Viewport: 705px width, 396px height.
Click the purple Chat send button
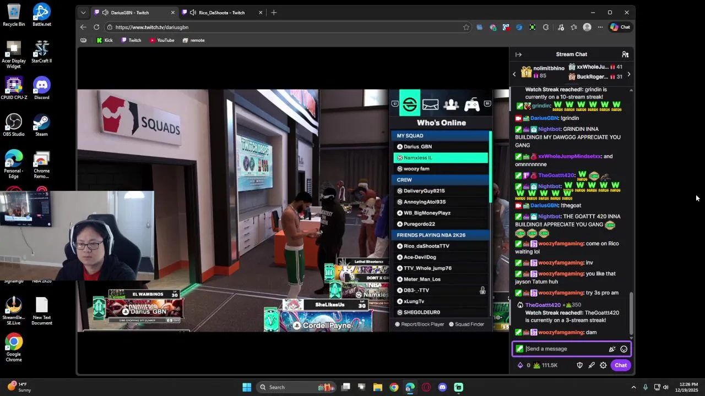(x=621, y=365)
